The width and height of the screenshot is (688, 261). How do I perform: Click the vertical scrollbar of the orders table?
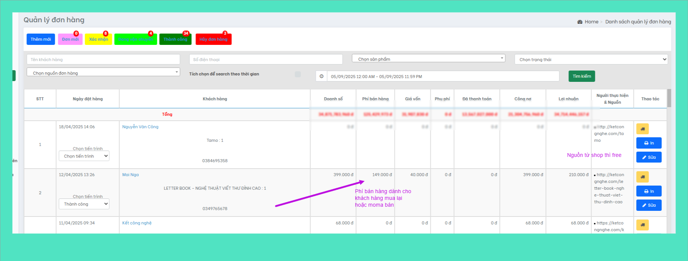[x=669, y=98]
